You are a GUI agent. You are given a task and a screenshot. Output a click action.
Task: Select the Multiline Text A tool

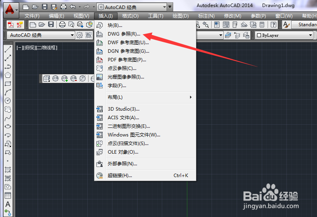(x=8, y=204)
